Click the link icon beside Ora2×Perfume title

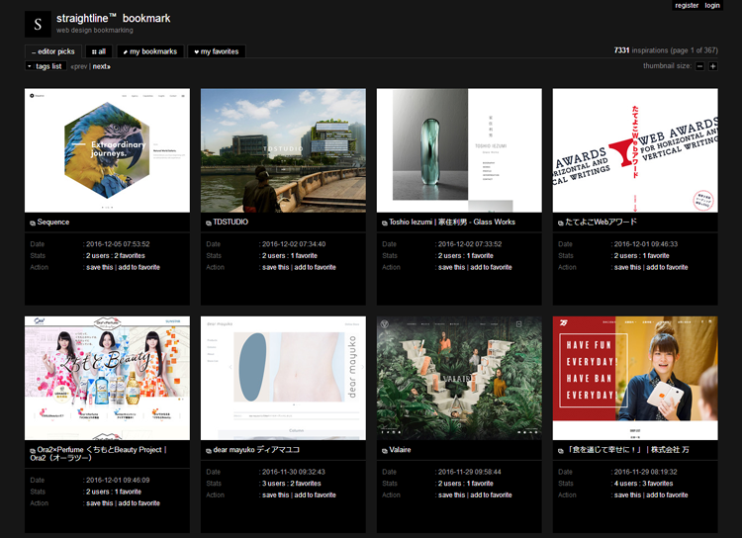click(33, 450)
